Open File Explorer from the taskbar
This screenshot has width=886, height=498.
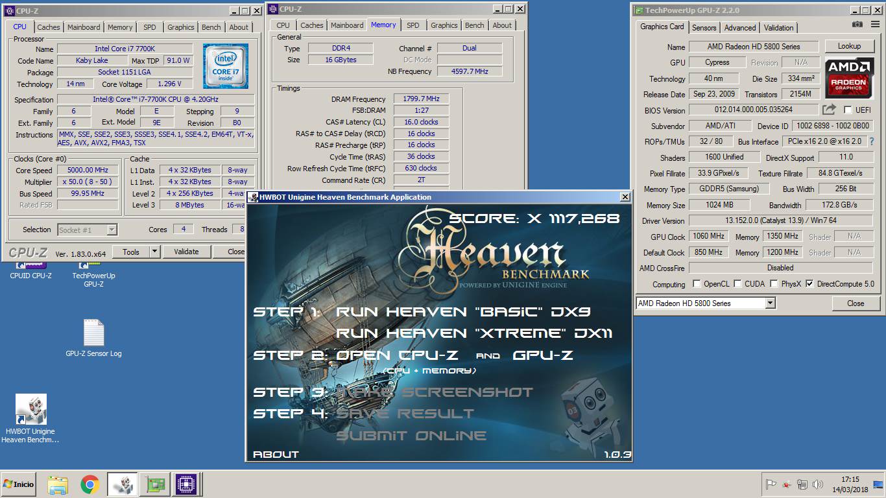click(x=58, y=484)
